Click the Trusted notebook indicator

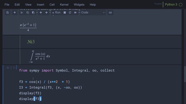pos(158,4)
